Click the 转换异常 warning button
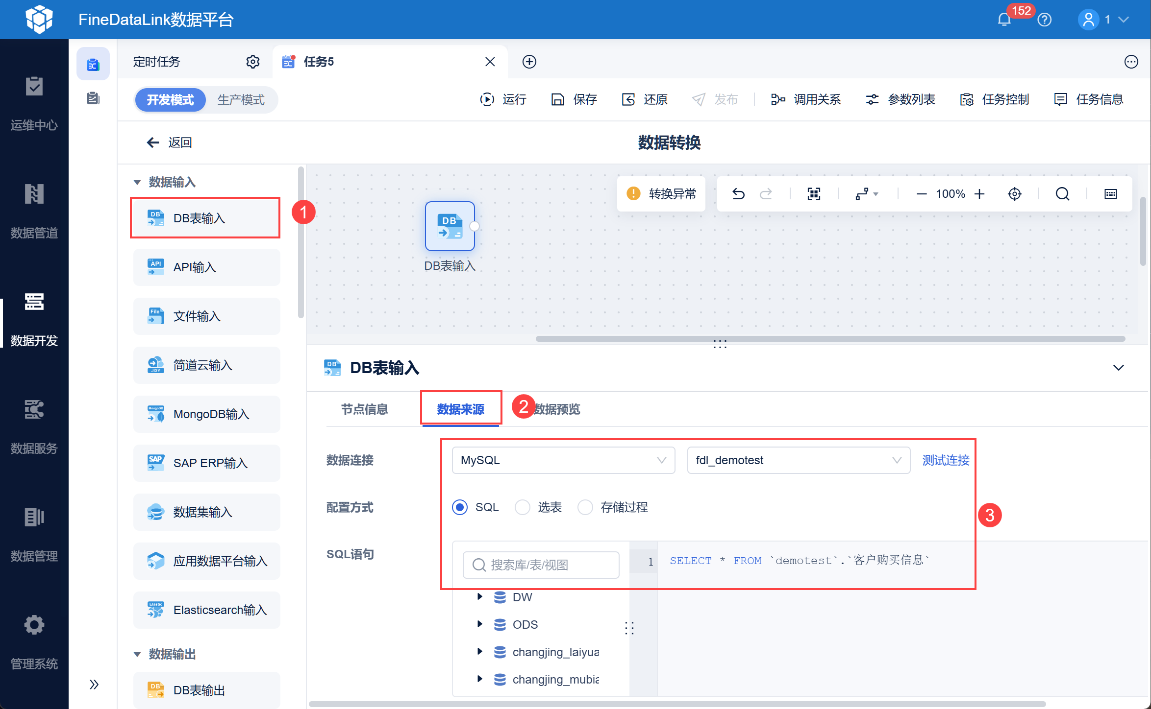Screen dimensions: 1151x709 (661, 194)
